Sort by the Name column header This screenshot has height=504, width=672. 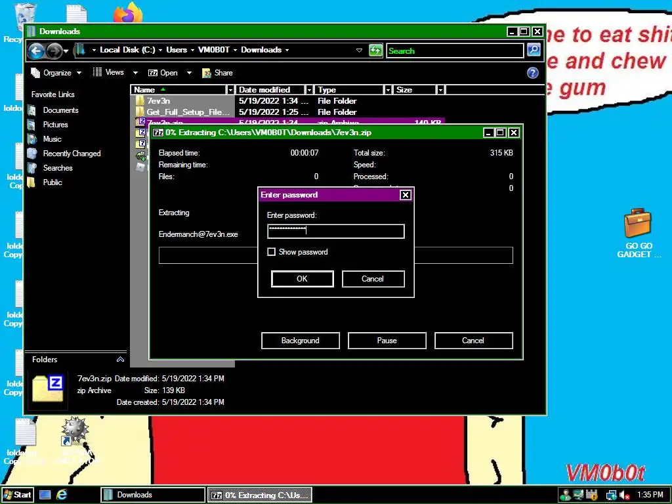point(178,89)
